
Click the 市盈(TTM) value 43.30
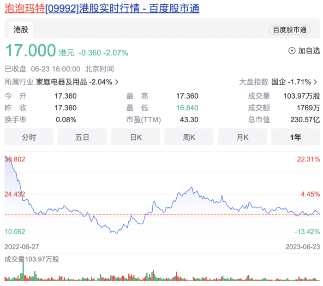[x=190, y=119]
